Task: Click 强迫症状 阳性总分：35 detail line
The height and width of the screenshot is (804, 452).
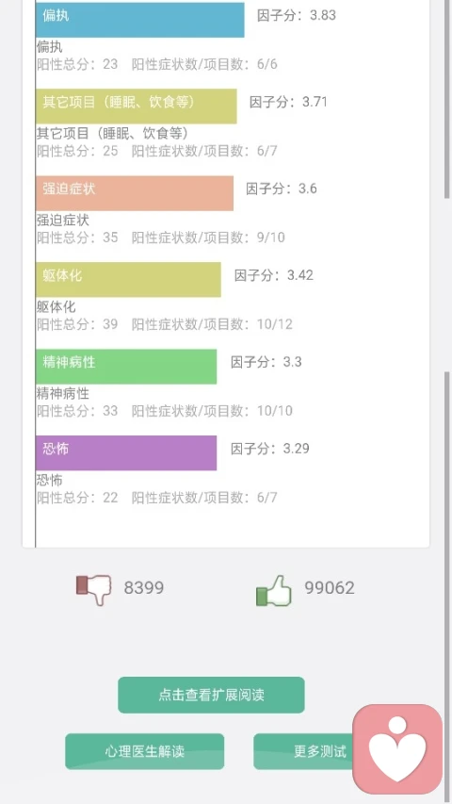Action: pos(77,238)
